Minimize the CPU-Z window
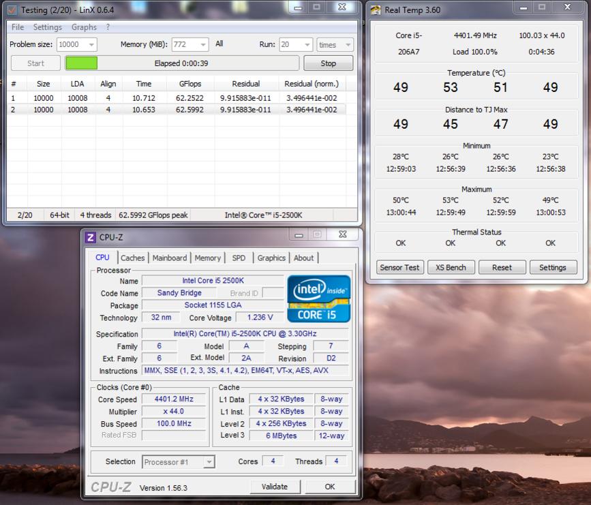 pos(299,235)
